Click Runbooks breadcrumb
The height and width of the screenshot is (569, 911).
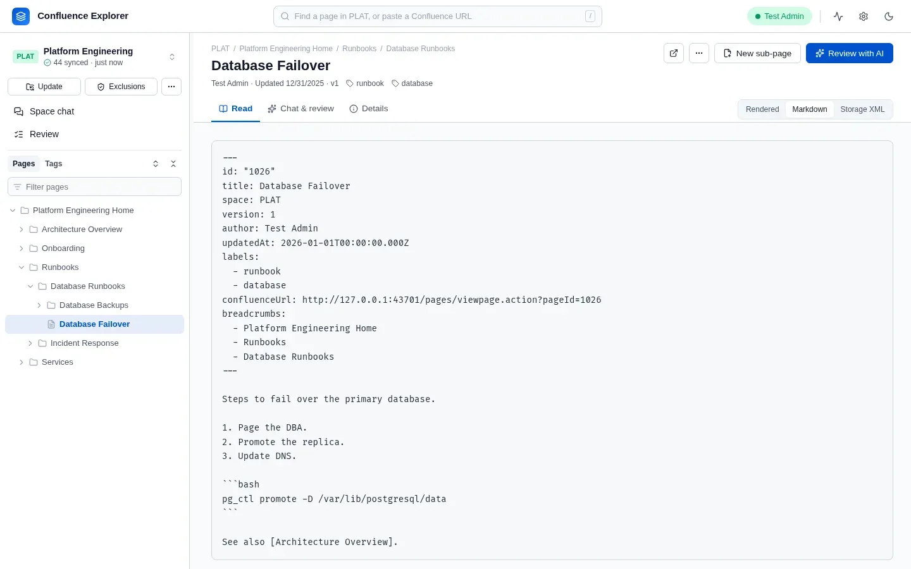click(359, 49)
